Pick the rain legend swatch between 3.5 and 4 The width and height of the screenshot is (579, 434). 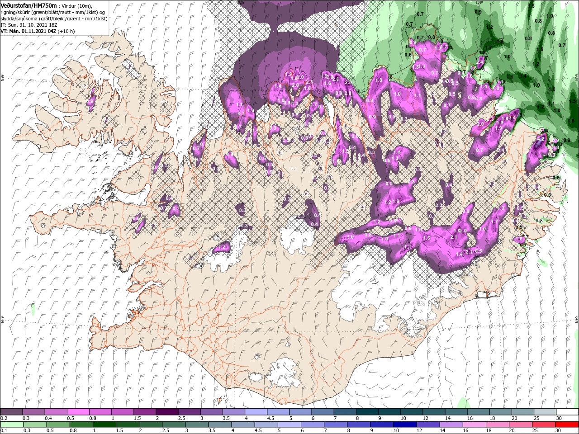coord(221,425)
